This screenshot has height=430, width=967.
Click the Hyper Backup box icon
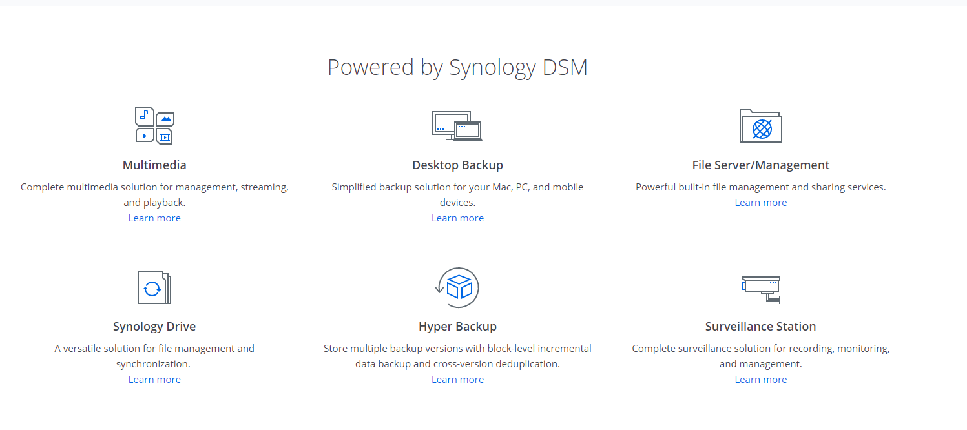pos(458,287)
